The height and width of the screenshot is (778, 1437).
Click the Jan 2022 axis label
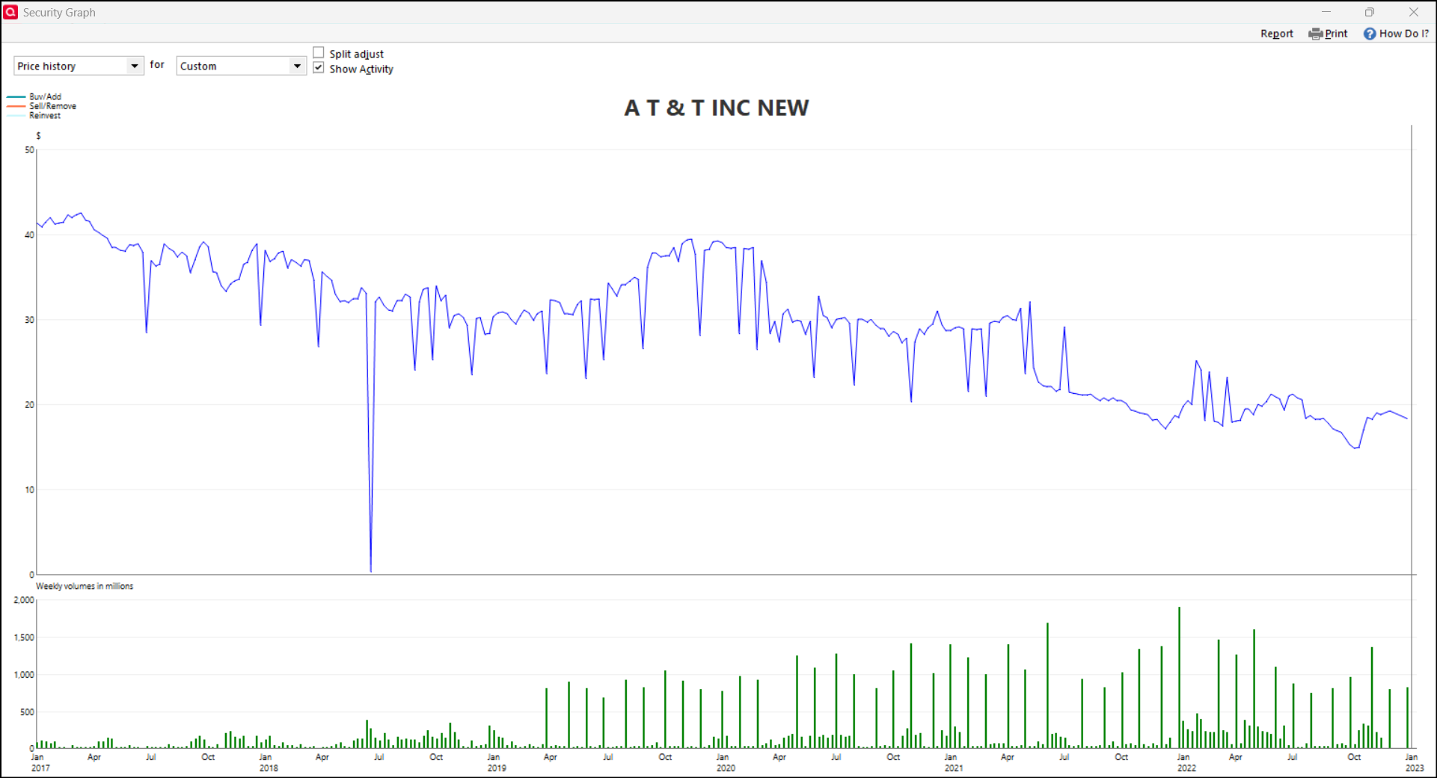[1186, 762]
